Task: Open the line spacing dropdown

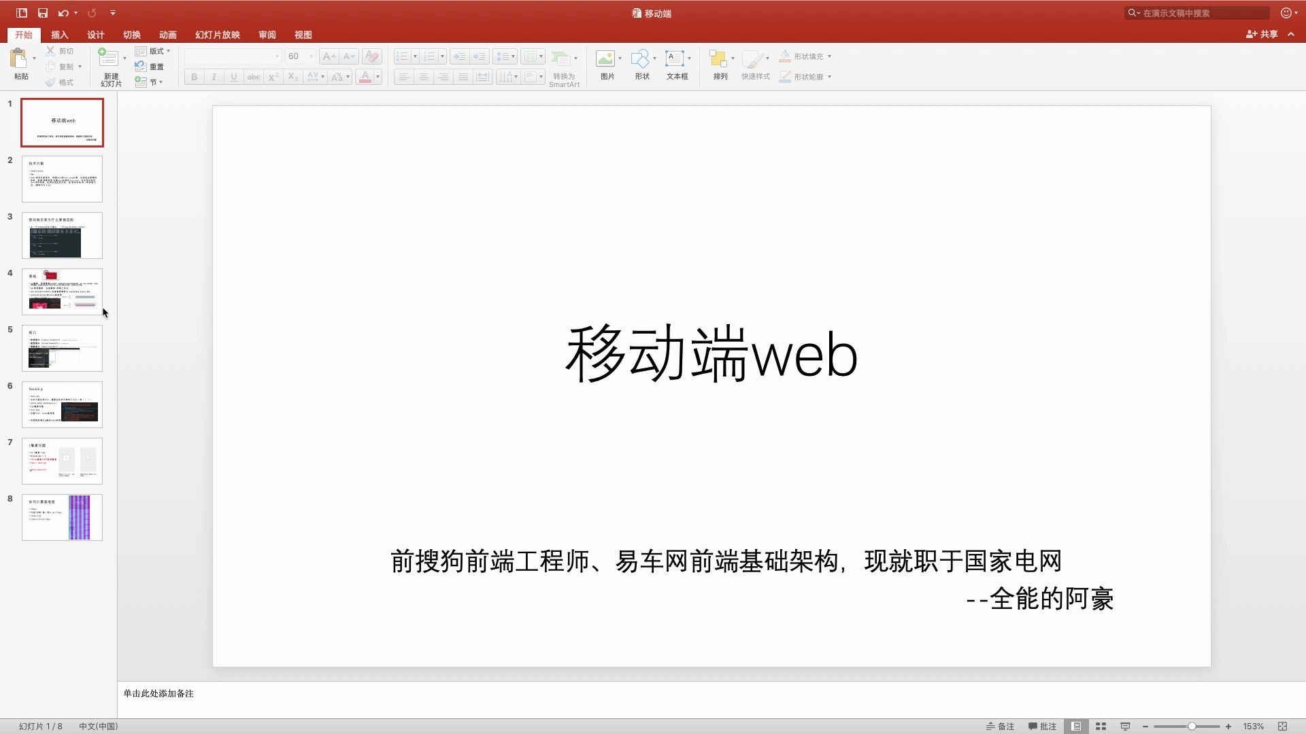Action: [505, 56]
